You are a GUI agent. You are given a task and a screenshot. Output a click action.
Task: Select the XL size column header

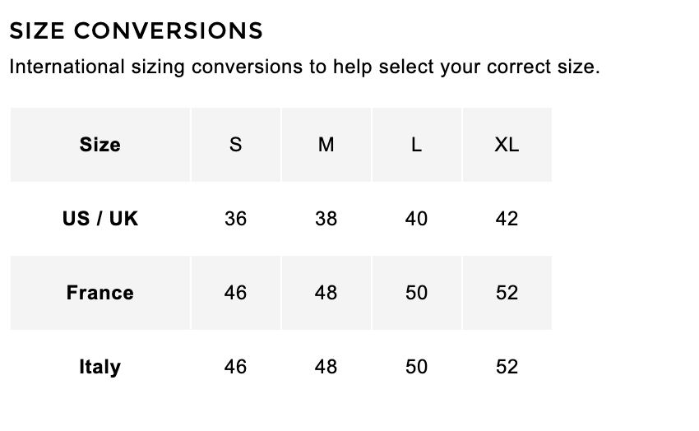[x=507, y=145]
